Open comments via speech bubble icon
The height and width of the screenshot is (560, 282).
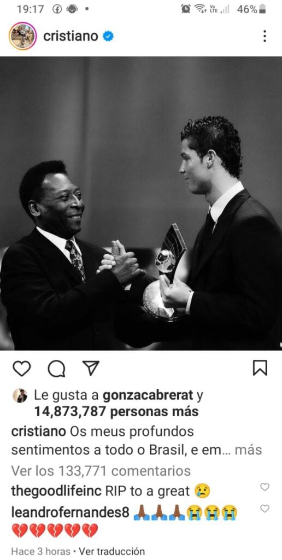pos(56,368)
